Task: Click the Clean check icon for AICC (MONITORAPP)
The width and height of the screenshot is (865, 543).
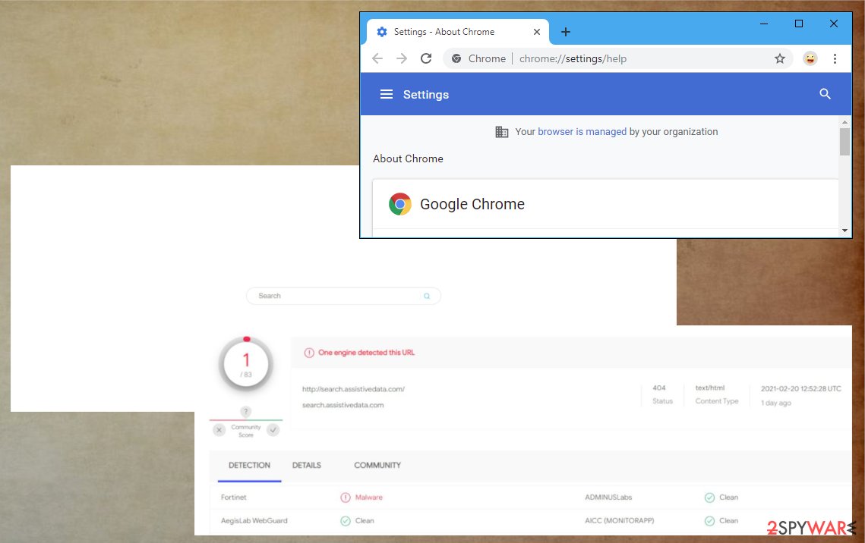Action: click(709, 521)
